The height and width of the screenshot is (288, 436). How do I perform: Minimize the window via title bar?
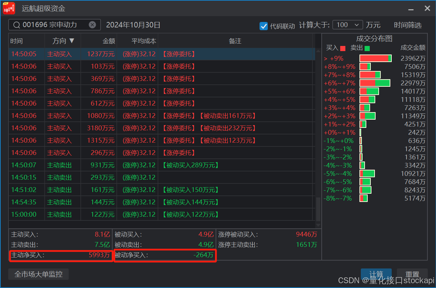pyautogui.click(x=411, y=8)
